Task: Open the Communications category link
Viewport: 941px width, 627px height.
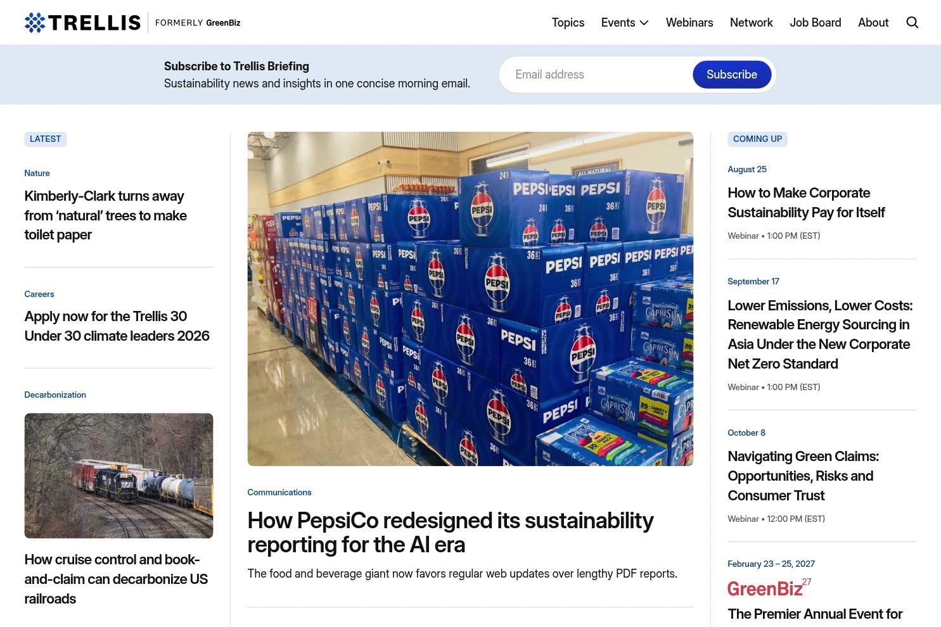Action: click(x=279, y=492)
